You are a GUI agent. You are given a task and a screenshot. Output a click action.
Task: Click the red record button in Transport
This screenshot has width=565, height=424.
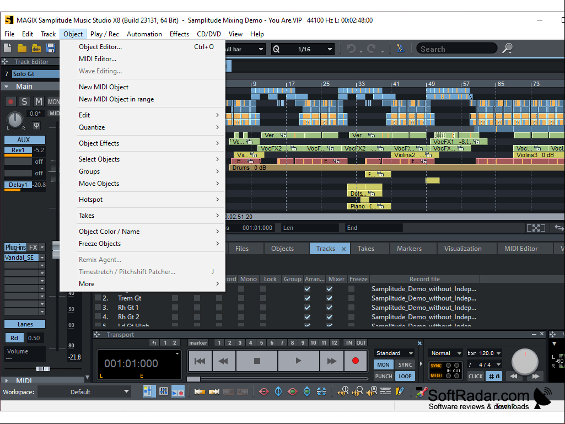point(356,361)
